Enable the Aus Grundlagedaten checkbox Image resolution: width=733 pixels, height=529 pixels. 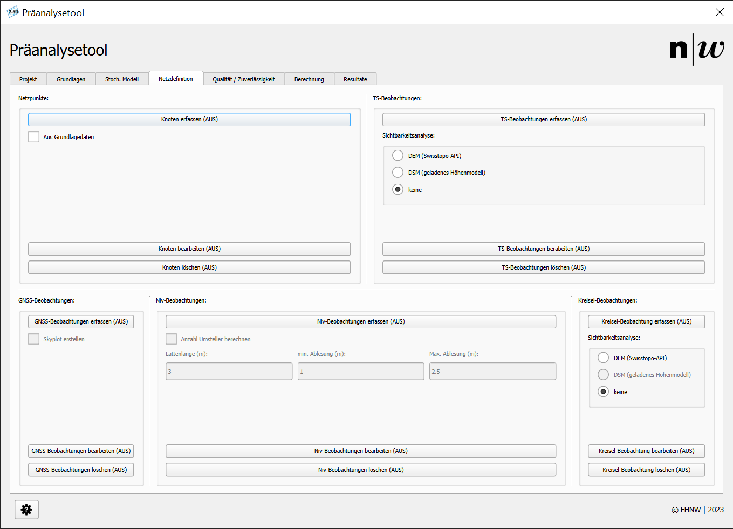(34, 137)
